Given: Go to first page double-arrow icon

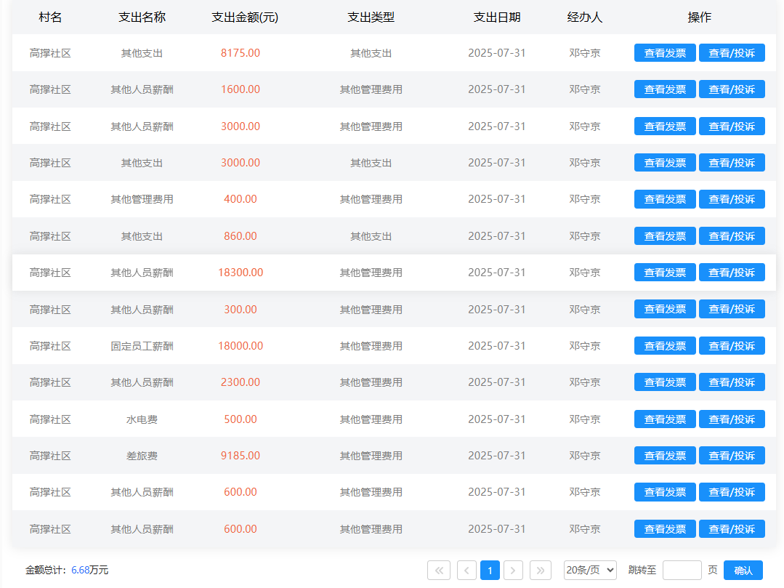Looking at the screenshot, I should [x=439, y=571].
